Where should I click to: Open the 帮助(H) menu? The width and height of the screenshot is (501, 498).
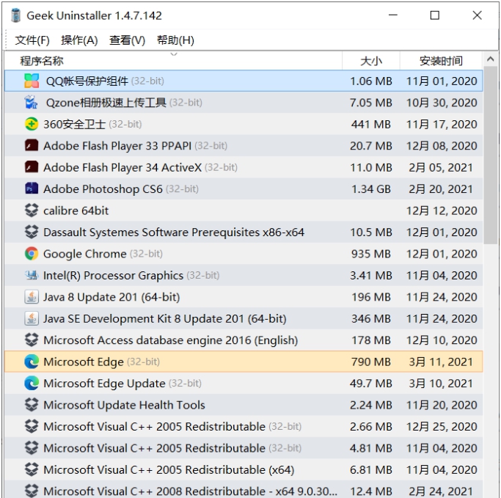pyautogui.click(x=175, y=40)
